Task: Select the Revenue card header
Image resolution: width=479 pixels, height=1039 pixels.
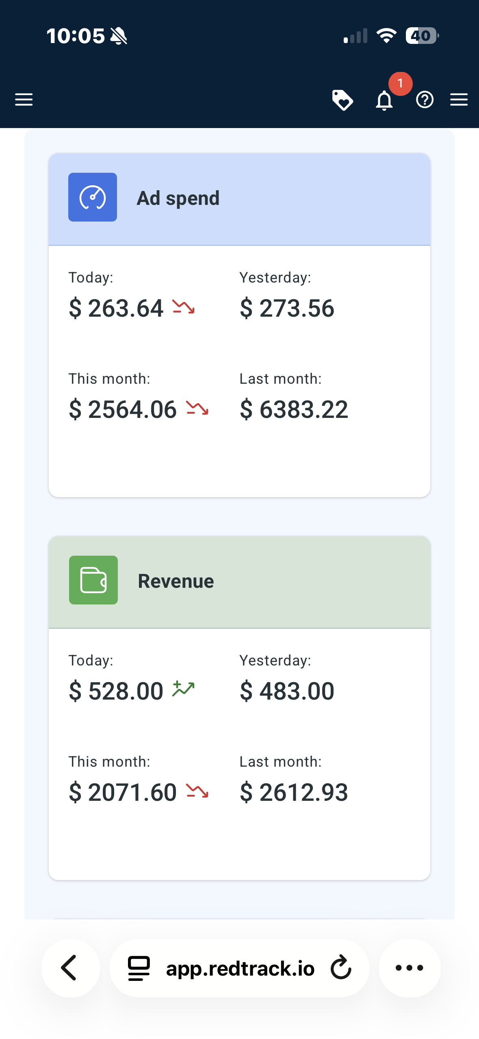Action: coord(239,582)
